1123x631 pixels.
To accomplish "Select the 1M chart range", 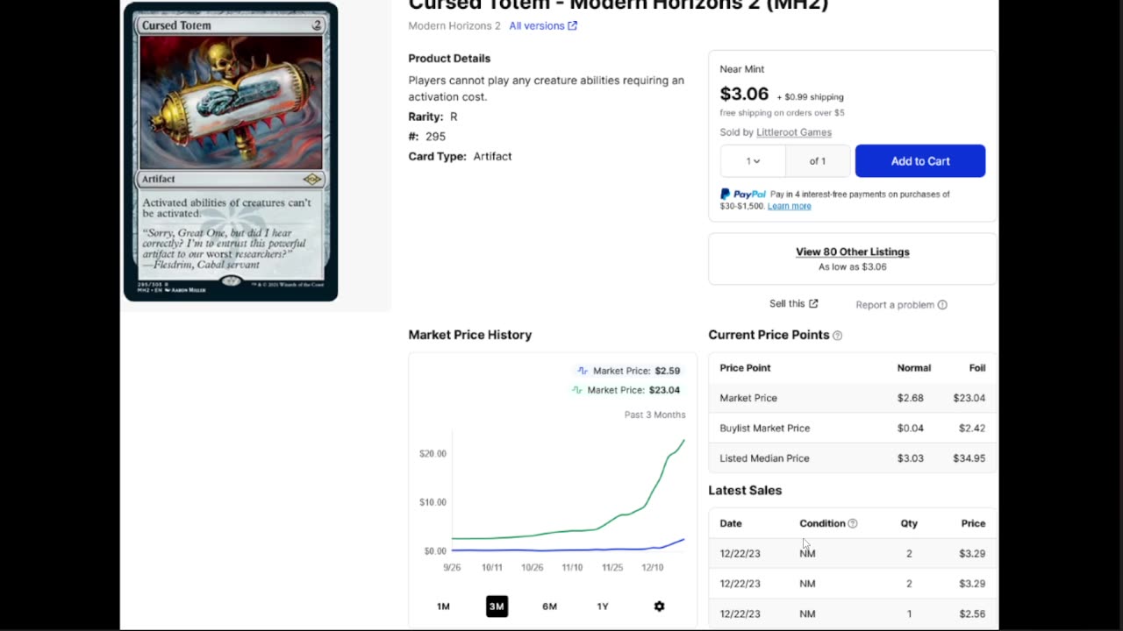I will pyautogui.click(x=443, y=606).
